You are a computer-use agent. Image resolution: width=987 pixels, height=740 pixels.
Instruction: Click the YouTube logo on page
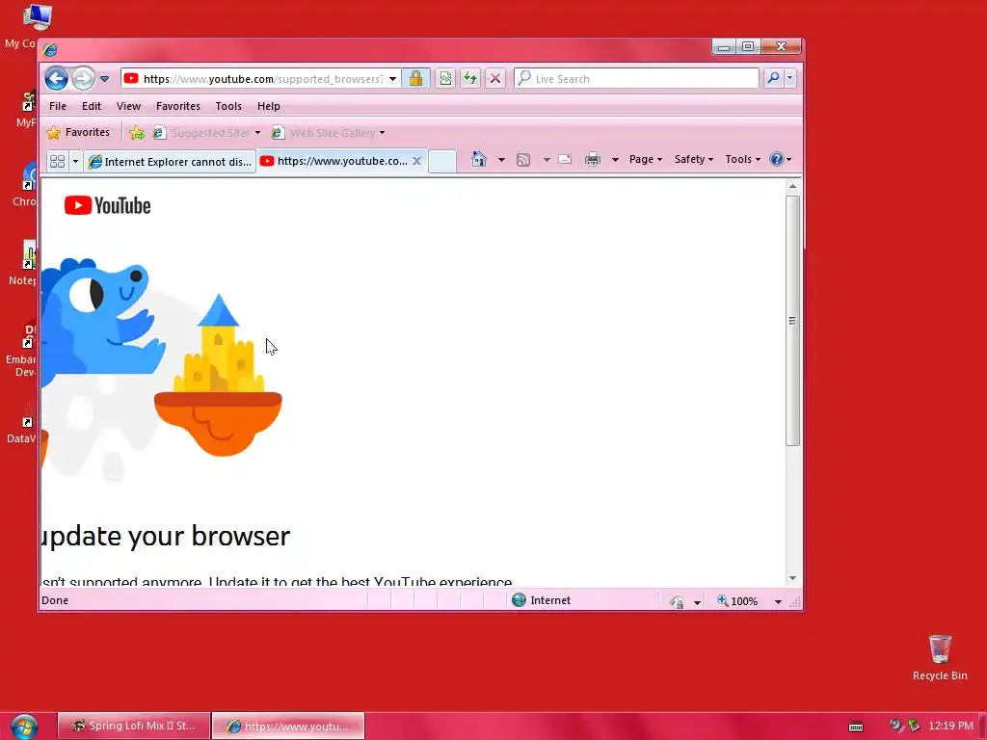point(108,206)
